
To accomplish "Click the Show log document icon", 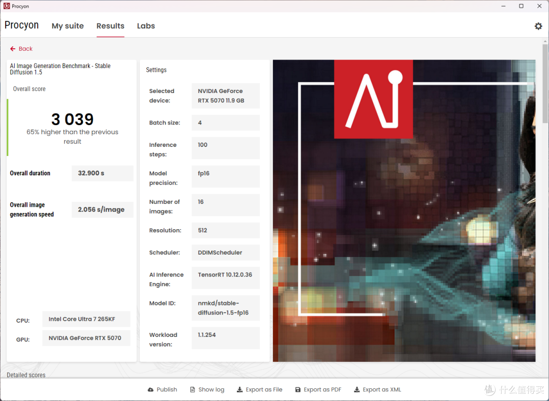I will pos(193,389).
